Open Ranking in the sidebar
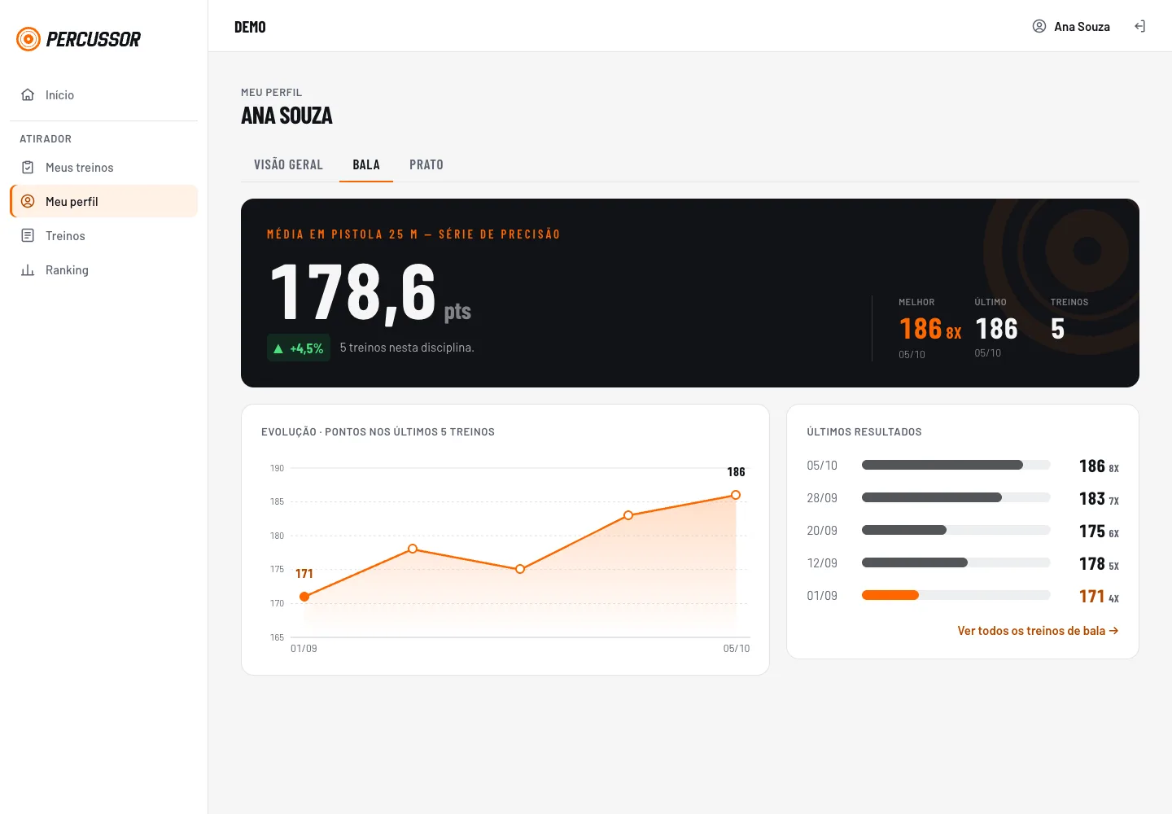The width and height of the screenshot is (1172, 814). 104,270
